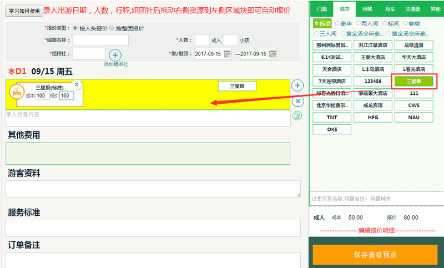Pick the 王朝大酒店 hotel resource
This screenshot has width=444, height=268.
coord(372,57)
